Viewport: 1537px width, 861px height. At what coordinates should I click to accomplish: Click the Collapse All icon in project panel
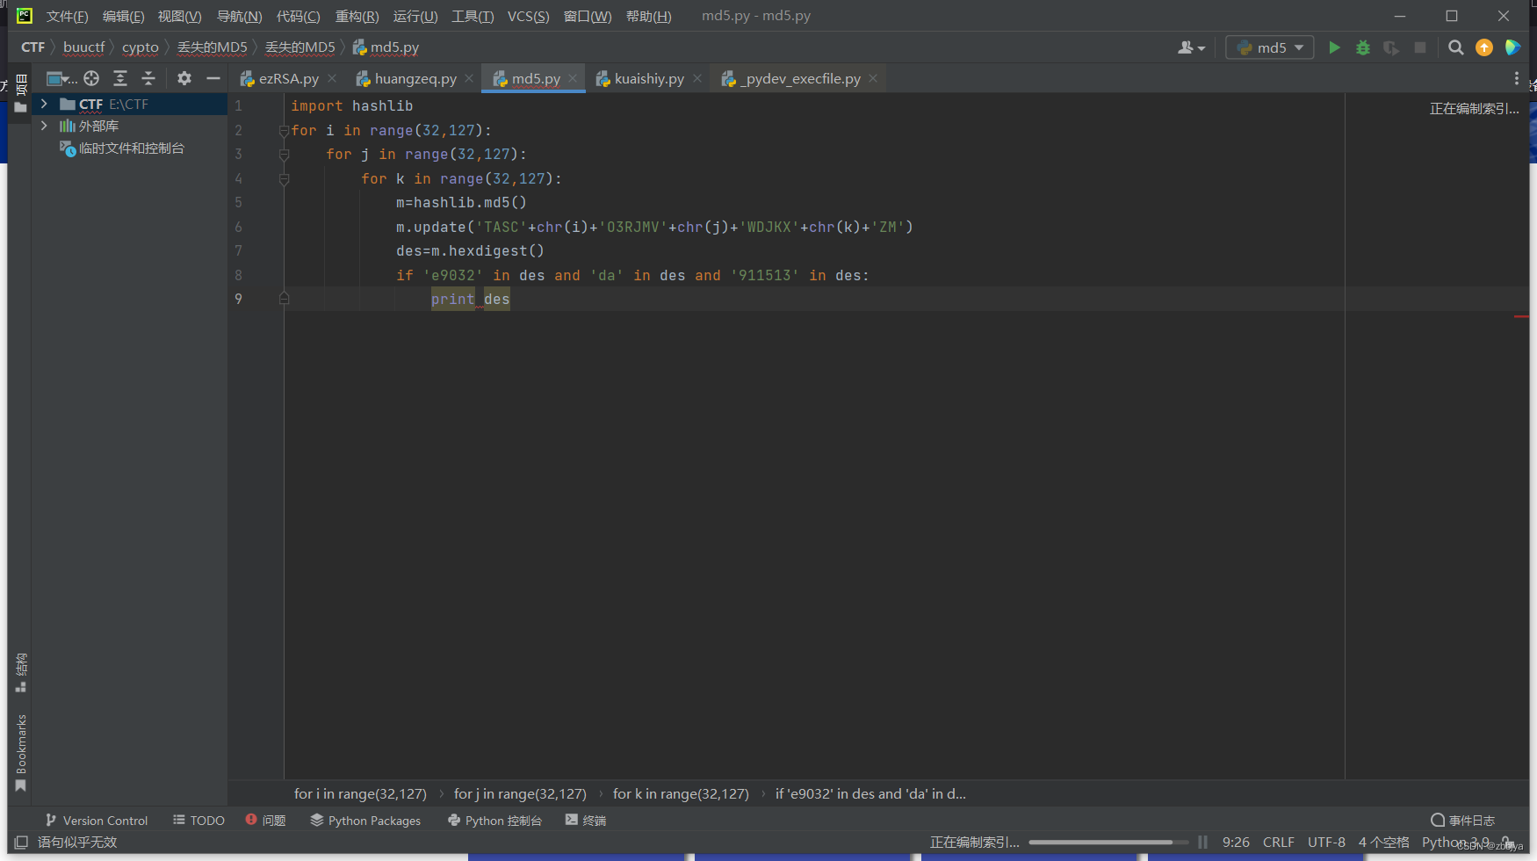pyautogui.click(x=148, y=78)
